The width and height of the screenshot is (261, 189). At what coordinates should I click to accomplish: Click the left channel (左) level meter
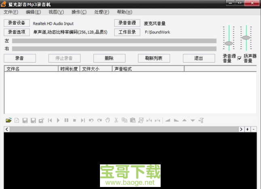pos(114,41)
